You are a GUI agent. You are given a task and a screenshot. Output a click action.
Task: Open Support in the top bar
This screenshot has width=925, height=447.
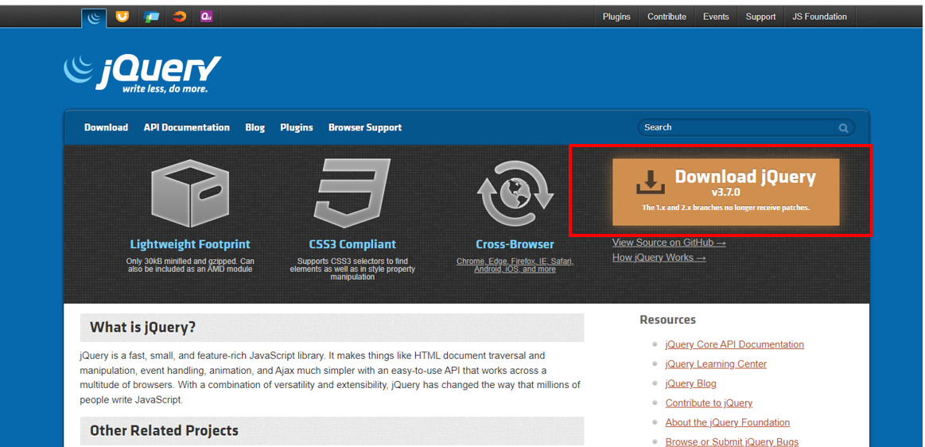[760, 17]
